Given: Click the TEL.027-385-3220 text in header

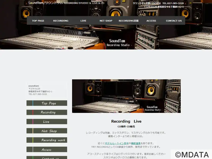Looking at the screenshot, I should point(173,3).
